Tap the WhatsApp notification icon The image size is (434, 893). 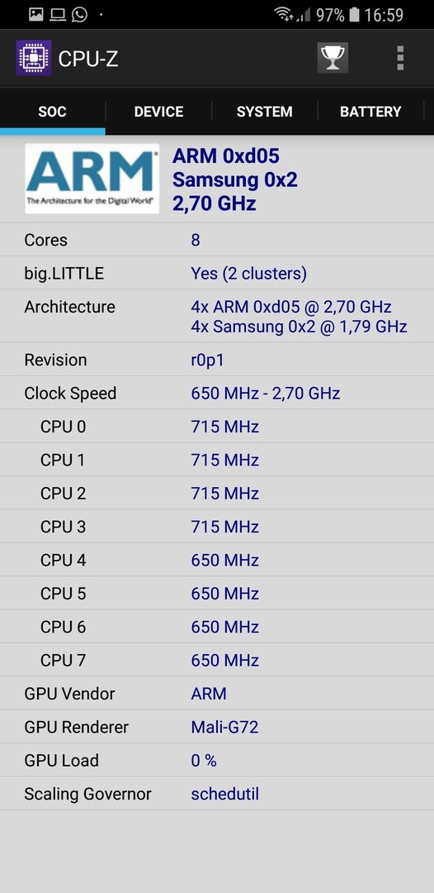[x=79, y=14]
